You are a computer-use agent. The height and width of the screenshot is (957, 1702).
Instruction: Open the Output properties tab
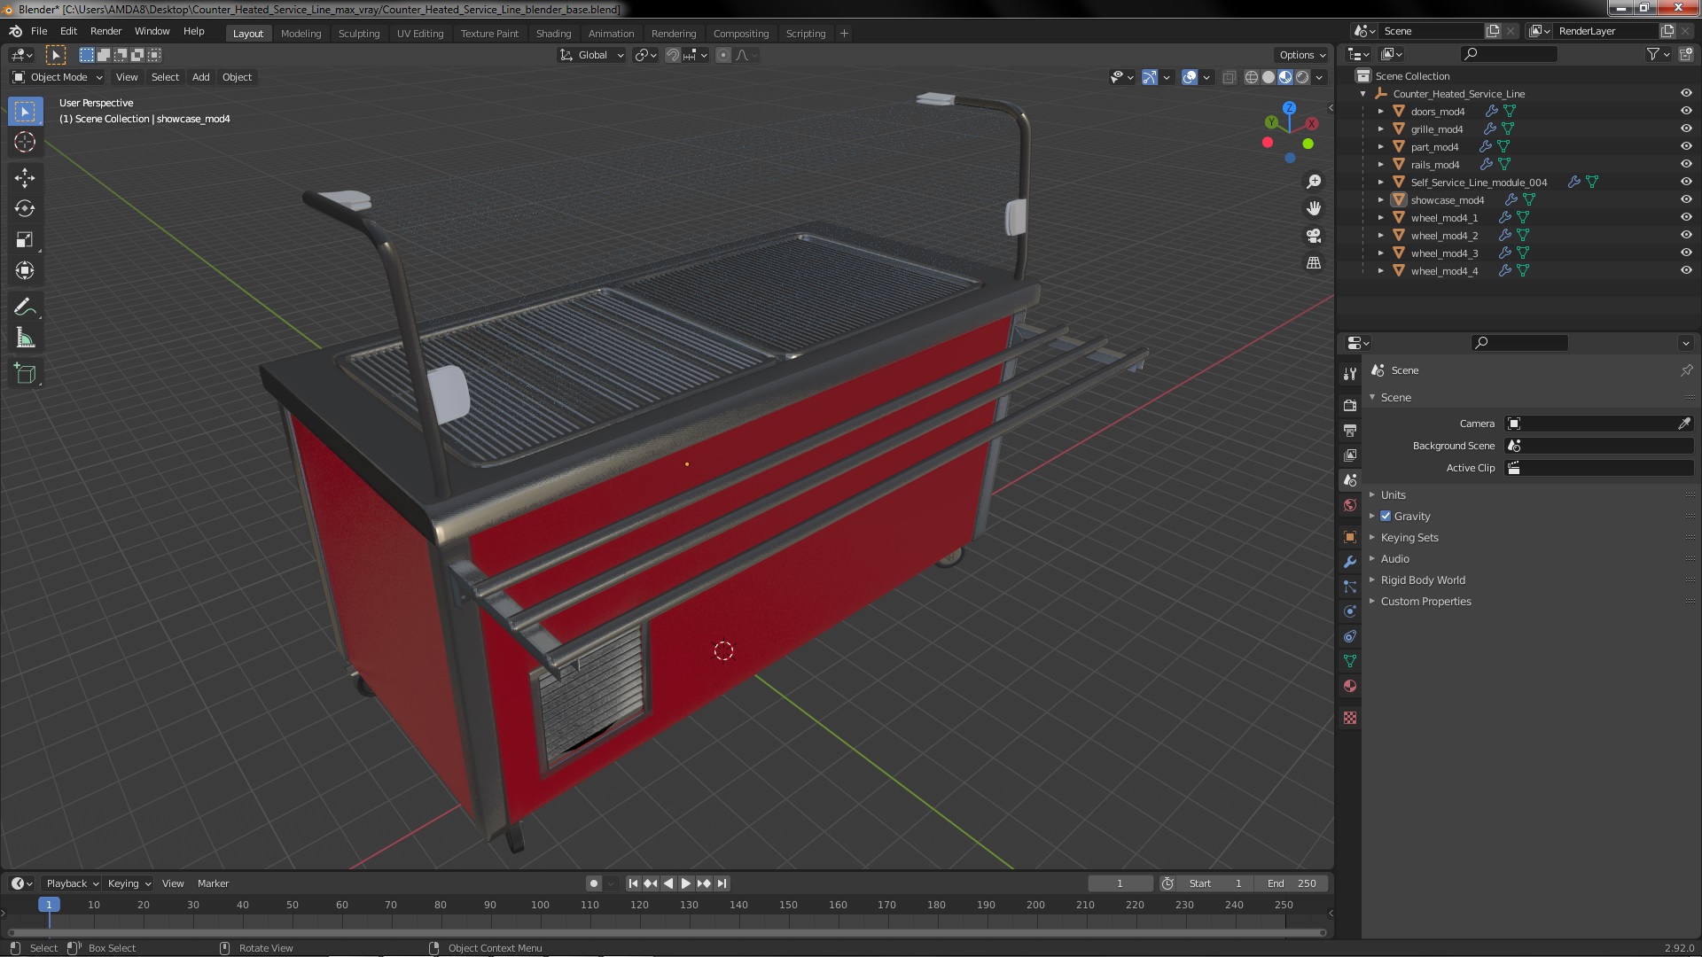tap(1350, 430)
